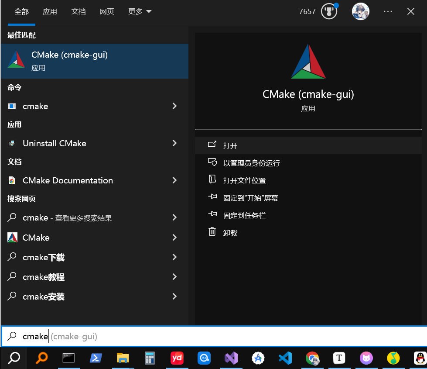
Task: Expand the CMake web result arrow
Action: (174, 238)
